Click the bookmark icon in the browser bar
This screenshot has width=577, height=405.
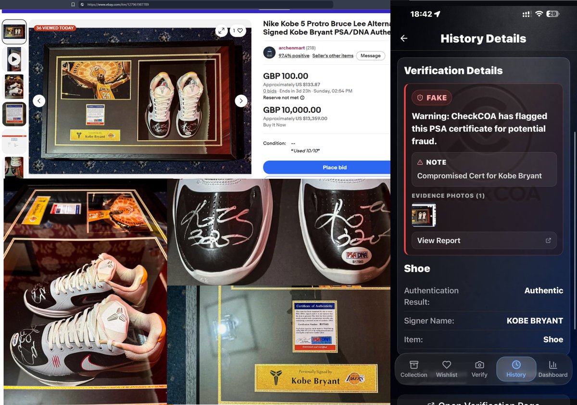[x=73, y=4]
